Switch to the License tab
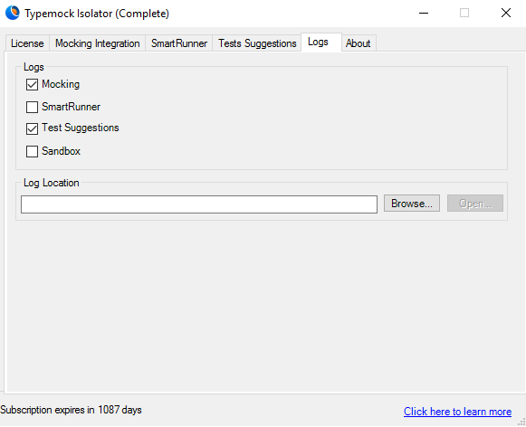 [x=27, y=43]
